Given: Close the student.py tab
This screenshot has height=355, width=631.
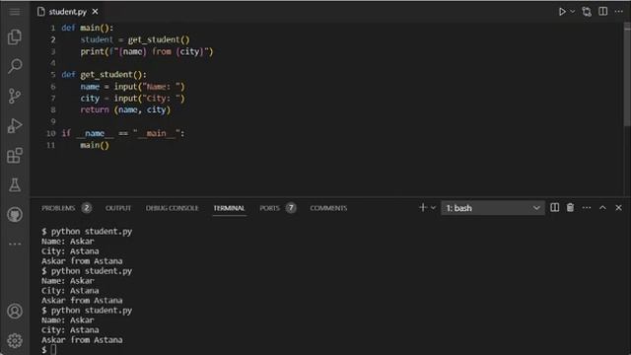Looking at the screenshot, I should tap(95, 12).
